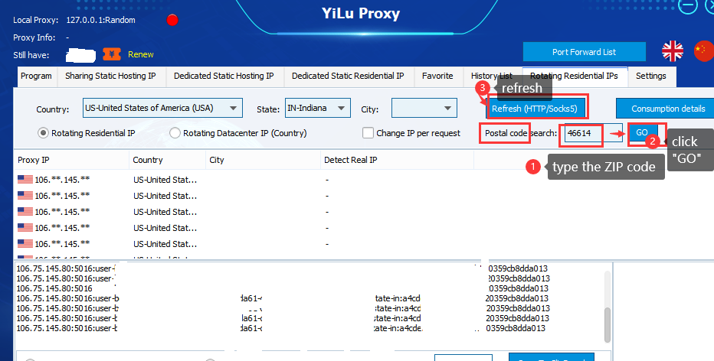
Task: Open the Sharing Static Hosting IP tab
Action: tap(110, 76)
